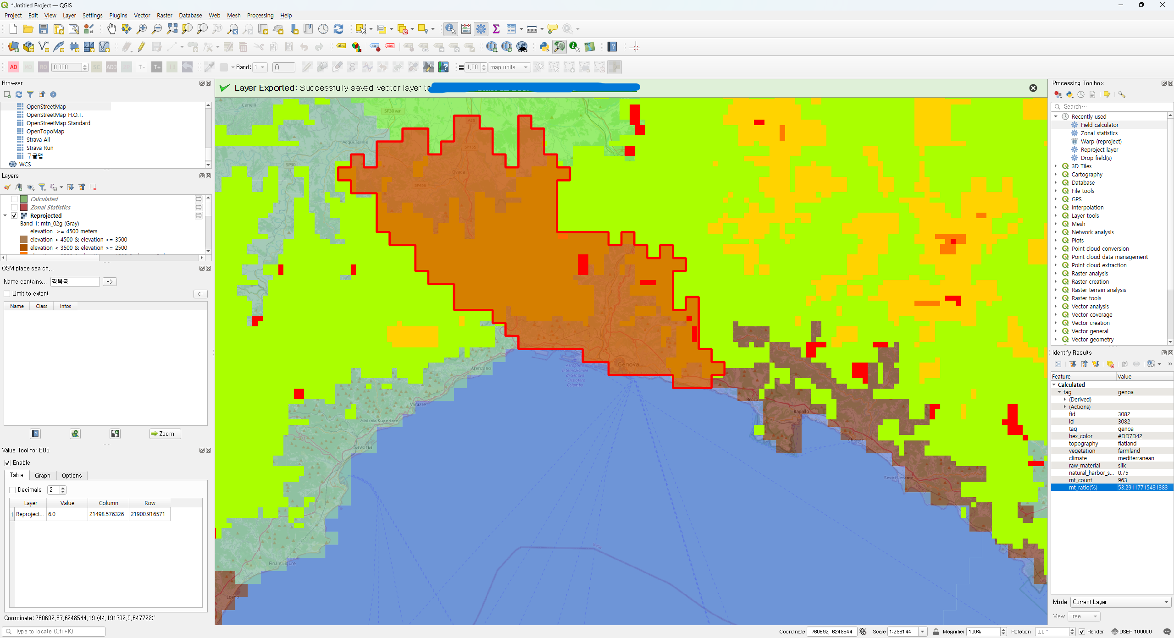Image resolution: width=1174 pixels, height=638 pixels.
Task: Open the Field Calculator abacus icon
Action: click(x=466, y=29)
